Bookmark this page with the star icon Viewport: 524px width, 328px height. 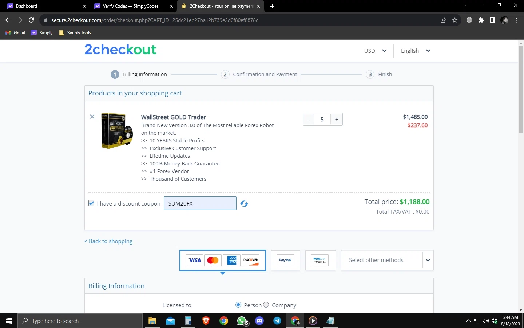pyautogui.click(x=455, y=20)
